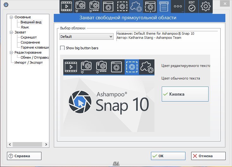Viewport: 232px width, 167px height.
Task: Click the OK button
Action: (x=168, y=156)
